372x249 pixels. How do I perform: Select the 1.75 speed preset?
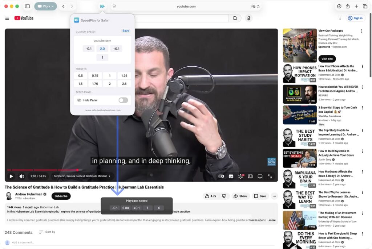pos(95,84)
